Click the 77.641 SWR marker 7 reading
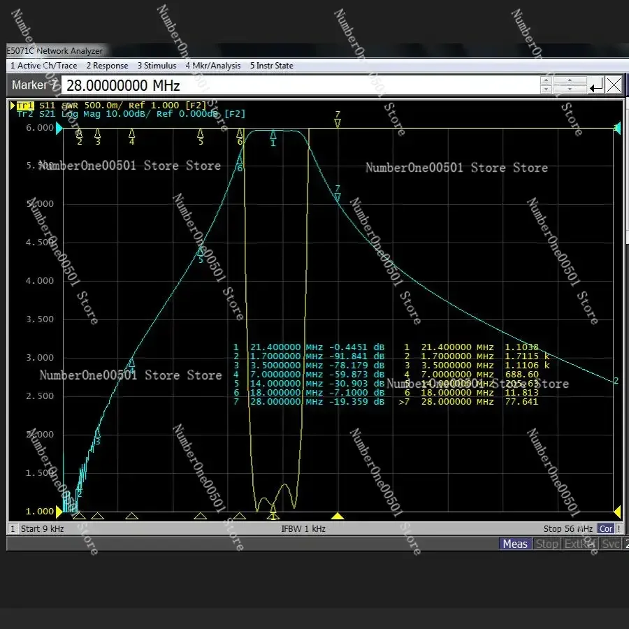629x629 pixels. (x=521, y=402)
